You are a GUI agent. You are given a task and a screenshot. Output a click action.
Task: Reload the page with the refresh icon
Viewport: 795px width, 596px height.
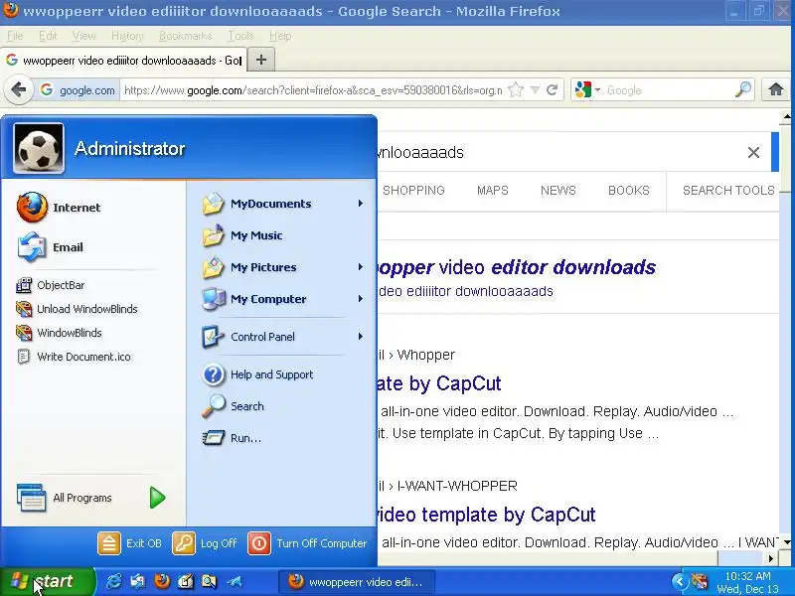point(552,90)
